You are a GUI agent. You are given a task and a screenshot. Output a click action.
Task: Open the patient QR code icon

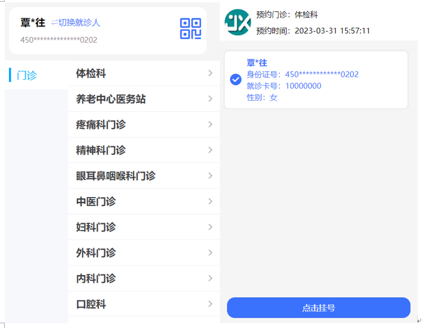(191, 29)
